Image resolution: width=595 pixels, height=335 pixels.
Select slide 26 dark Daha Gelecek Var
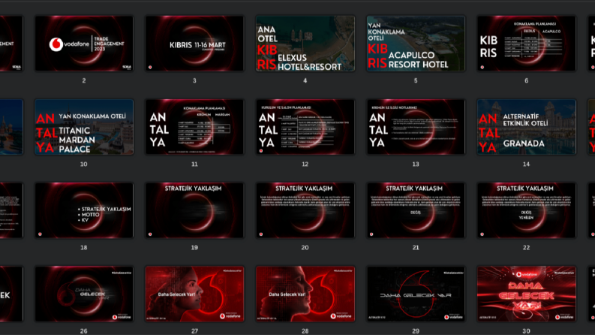point(84,294)
